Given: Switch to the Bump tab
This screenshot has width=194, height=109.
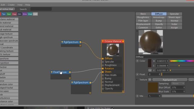Looking at the screenshot, I should (159, 21).
